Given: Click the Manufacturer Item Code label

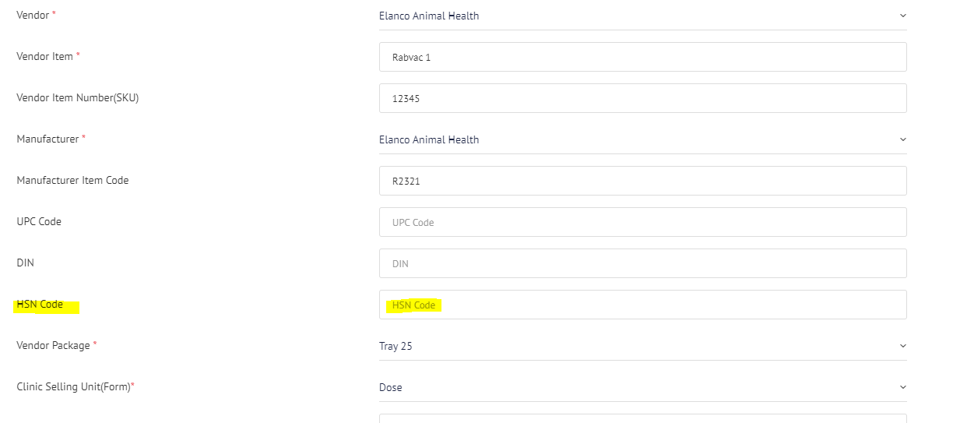Looking at the screenshot, I should [72, 181].
